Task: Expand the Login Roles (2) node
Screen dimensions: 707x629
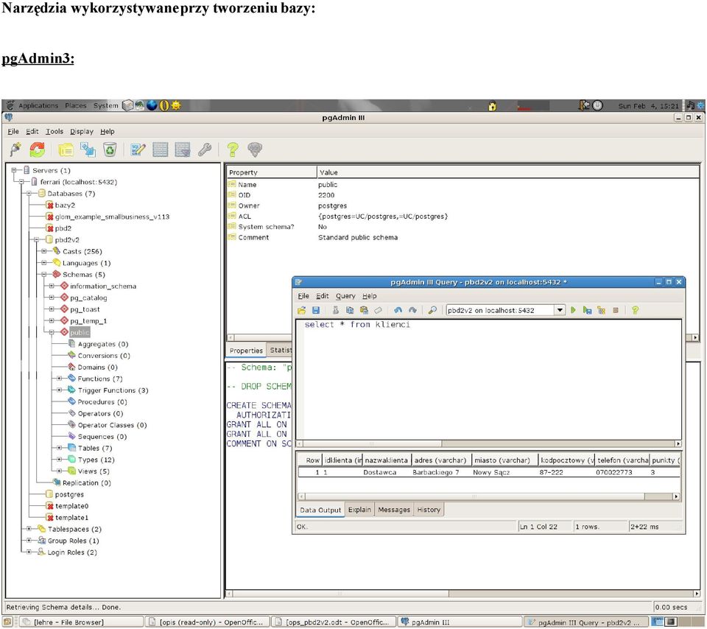Action: pyautogui.click(x=29, y=552)
